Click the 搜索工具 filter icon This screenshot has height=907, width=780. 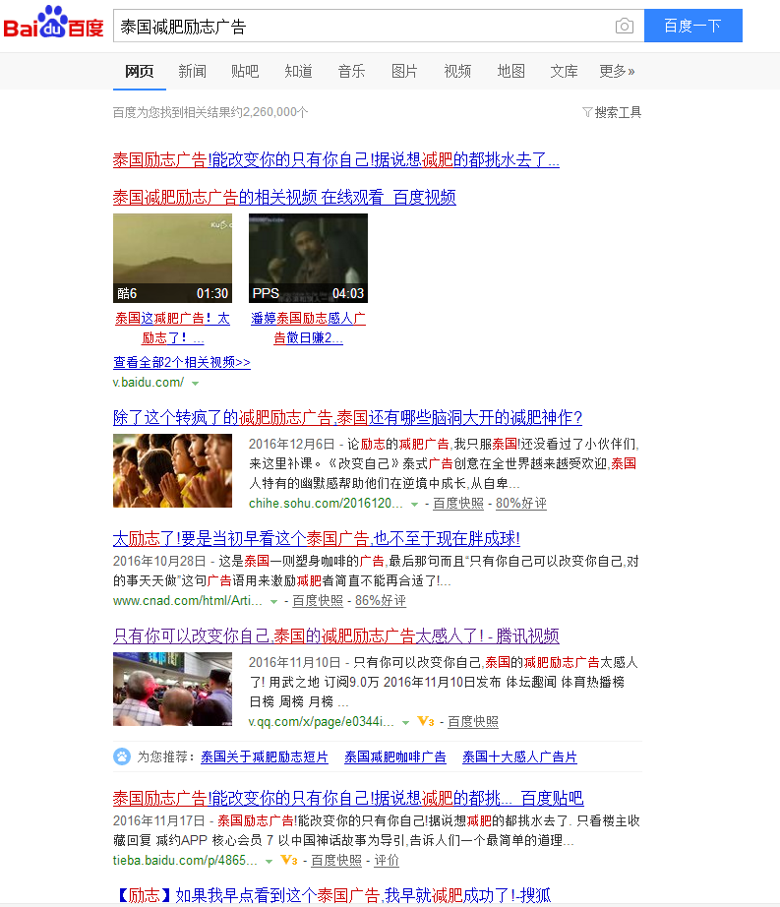[x=587, y=112]
